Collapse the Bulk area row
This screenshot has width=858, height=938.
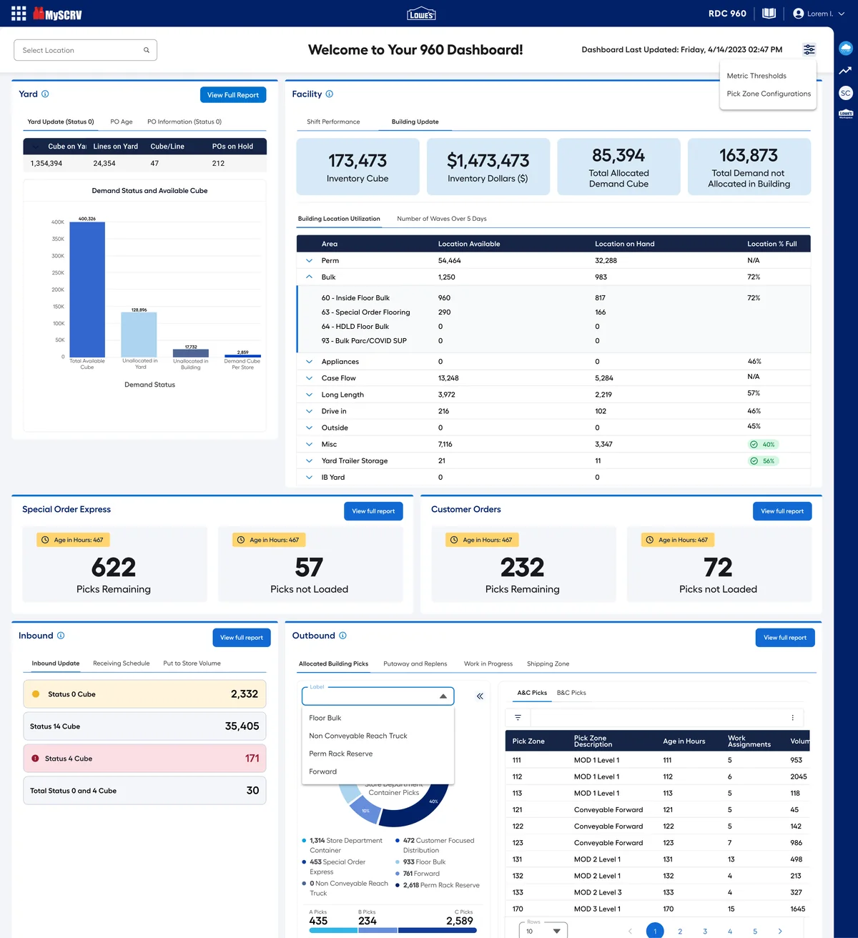(309, 277)
